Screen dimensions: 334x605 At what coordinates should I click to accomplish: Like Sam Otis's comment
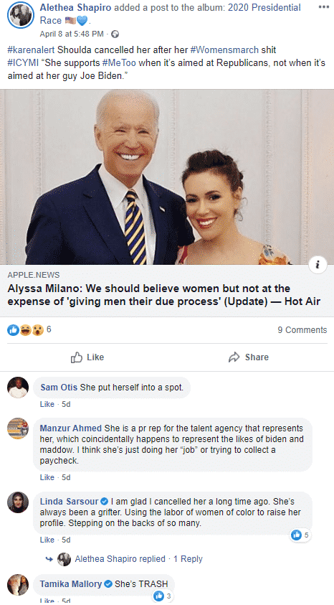click(x=47, y=404)
